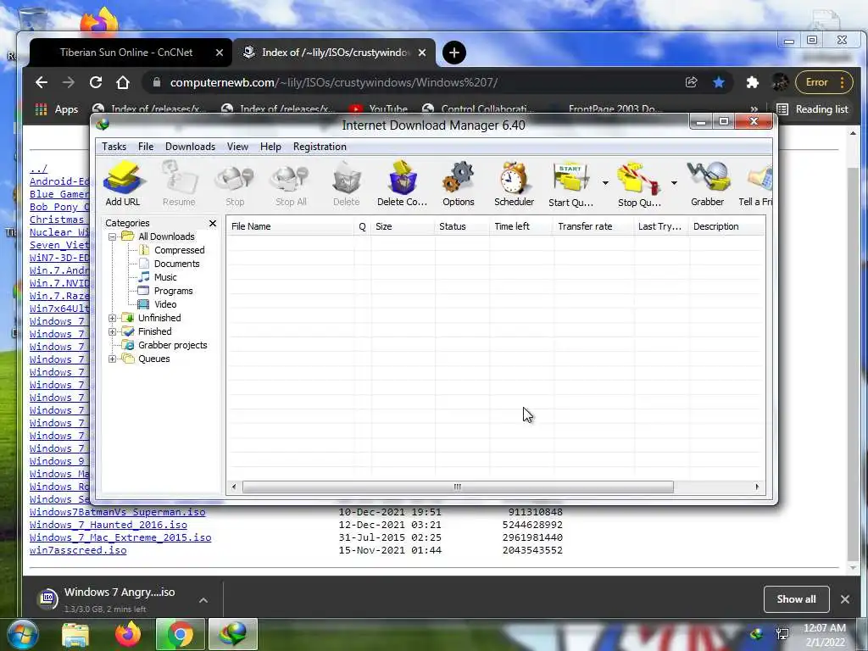Open the Downloads menu

coord(190,147)
